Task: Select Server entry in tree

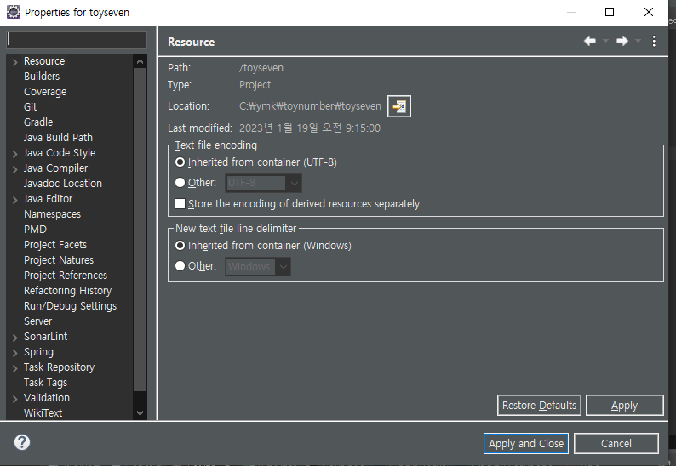Action: click(x=37, y=321)
